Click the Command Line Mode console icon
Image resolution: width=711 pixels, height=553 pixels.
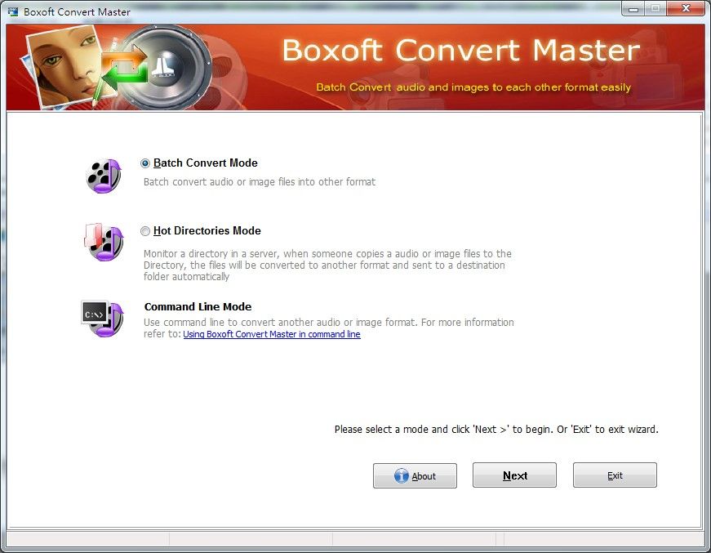point(103,319)
